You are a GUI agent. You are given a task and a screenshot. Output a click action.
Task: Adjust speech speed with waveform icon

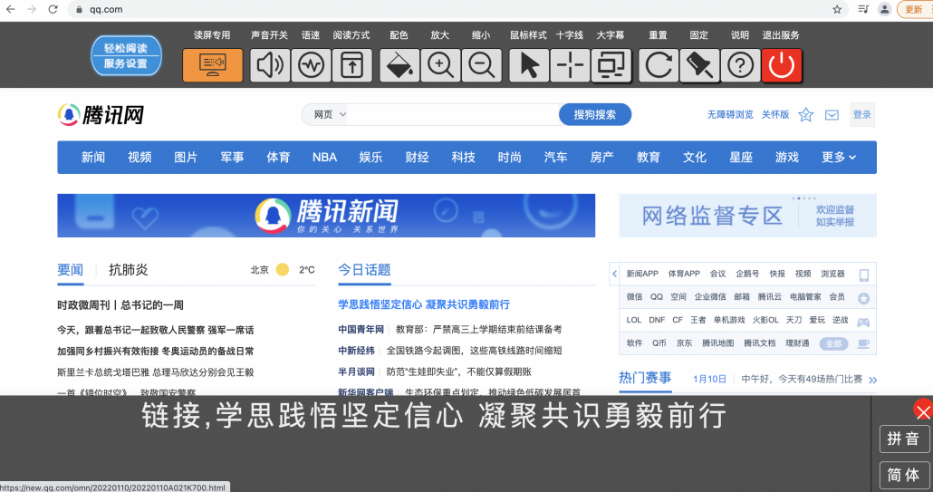coord(312,65)
